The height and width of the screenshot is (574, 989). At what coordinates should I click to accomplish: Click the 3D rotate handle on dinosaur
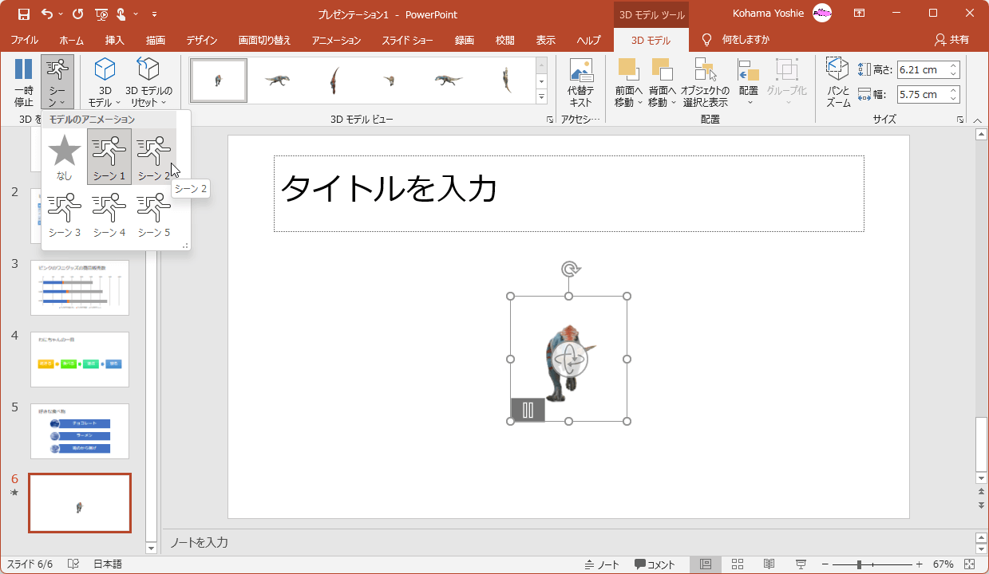(x=569, y=359)
